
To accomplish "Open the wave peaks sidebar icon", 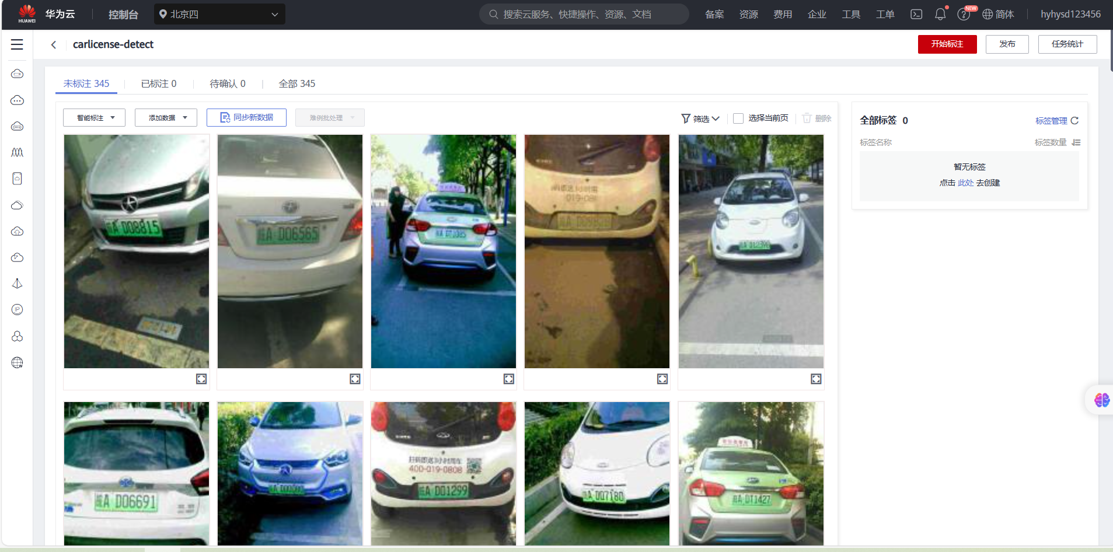I will [18, 152].
